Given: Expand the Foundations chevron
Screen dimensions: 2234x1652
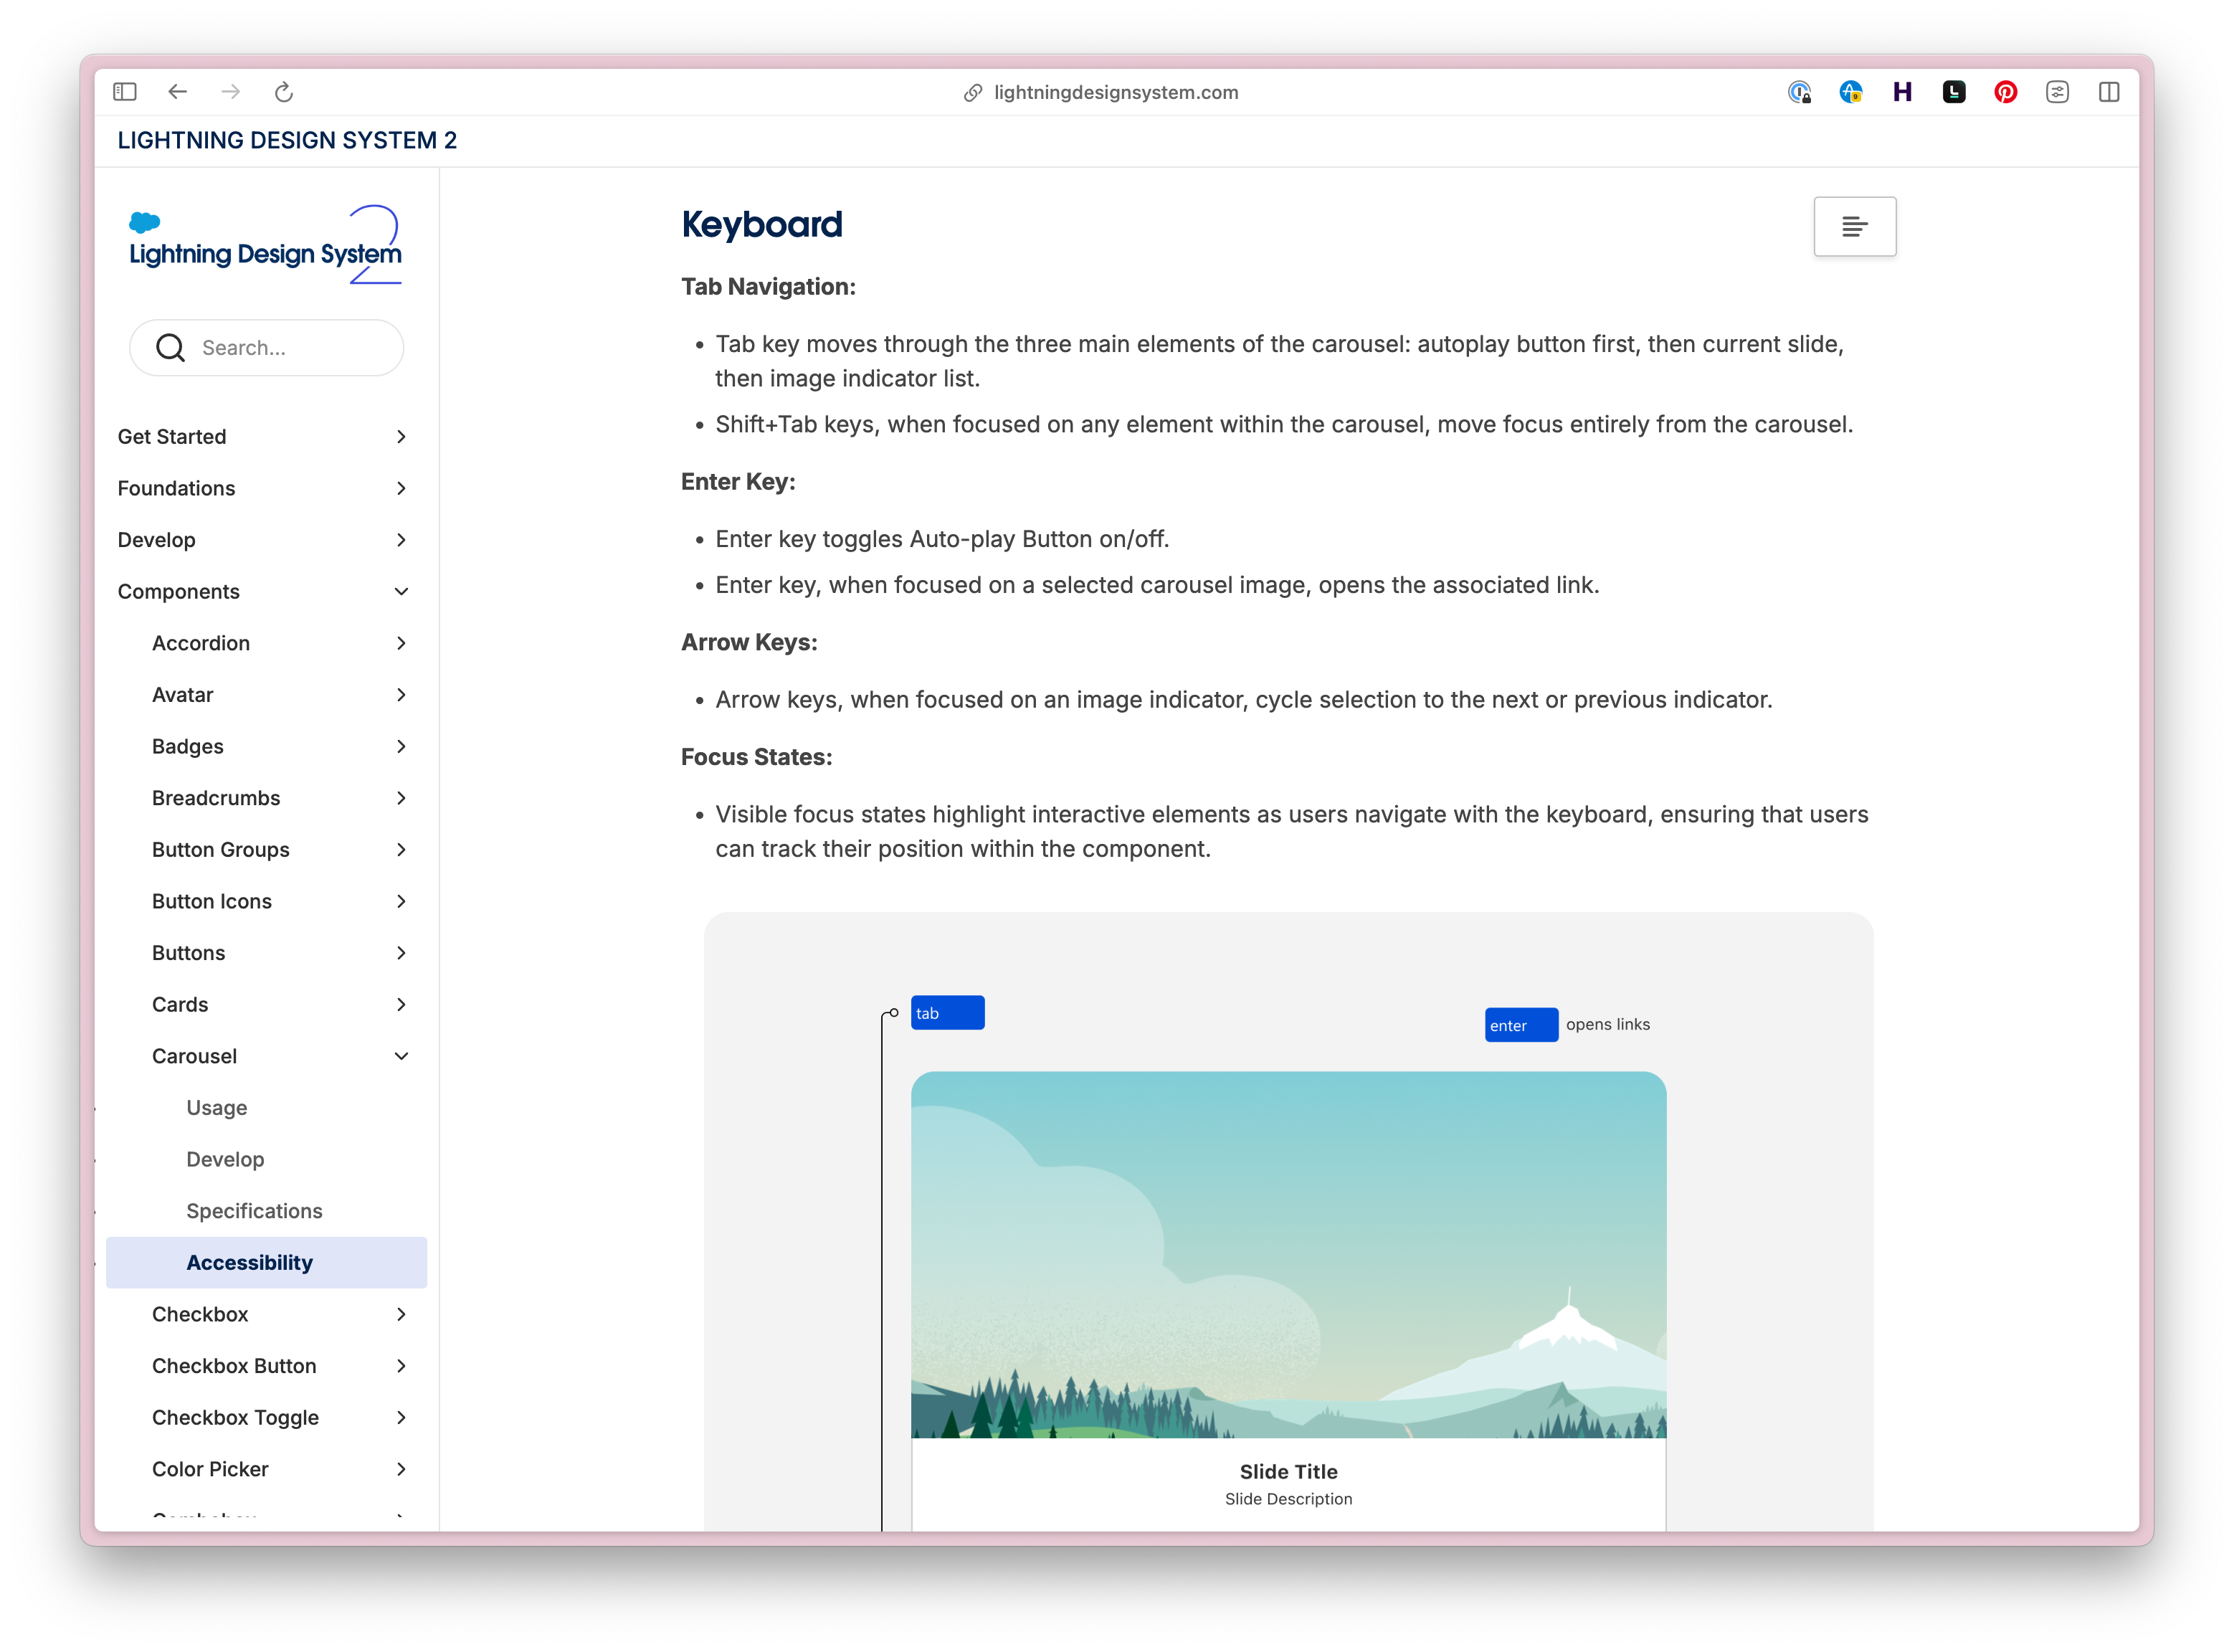Looking at the screenshot, I should point(401,488).
